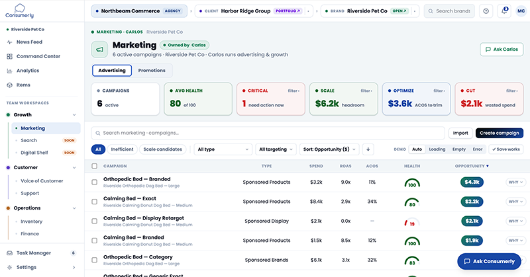Click Task Manager count badge 6
This screenshot has width=530, height=277.
pos(73,253)
